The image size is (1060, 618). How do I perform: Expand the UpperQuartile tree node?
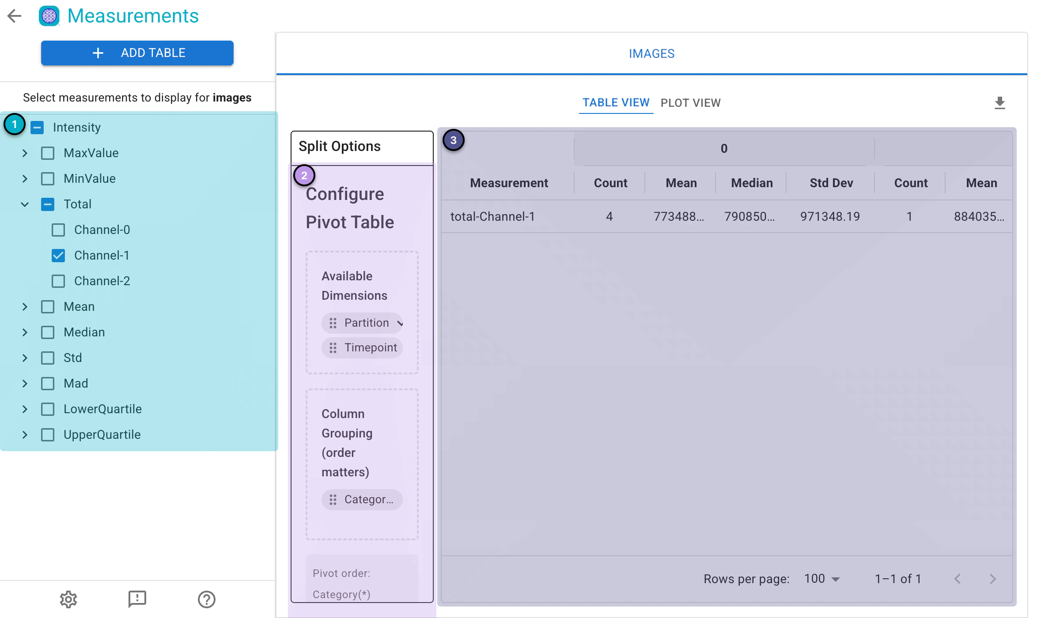[x=25, y=435]
